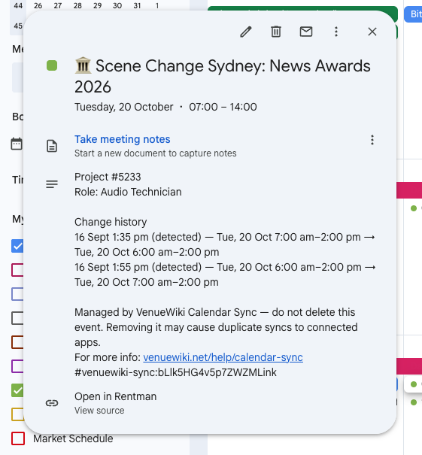This screenshot has height=455, width=422.
Task: Select date 31 in the mini calendar
Action: click(x=137, y=5)
